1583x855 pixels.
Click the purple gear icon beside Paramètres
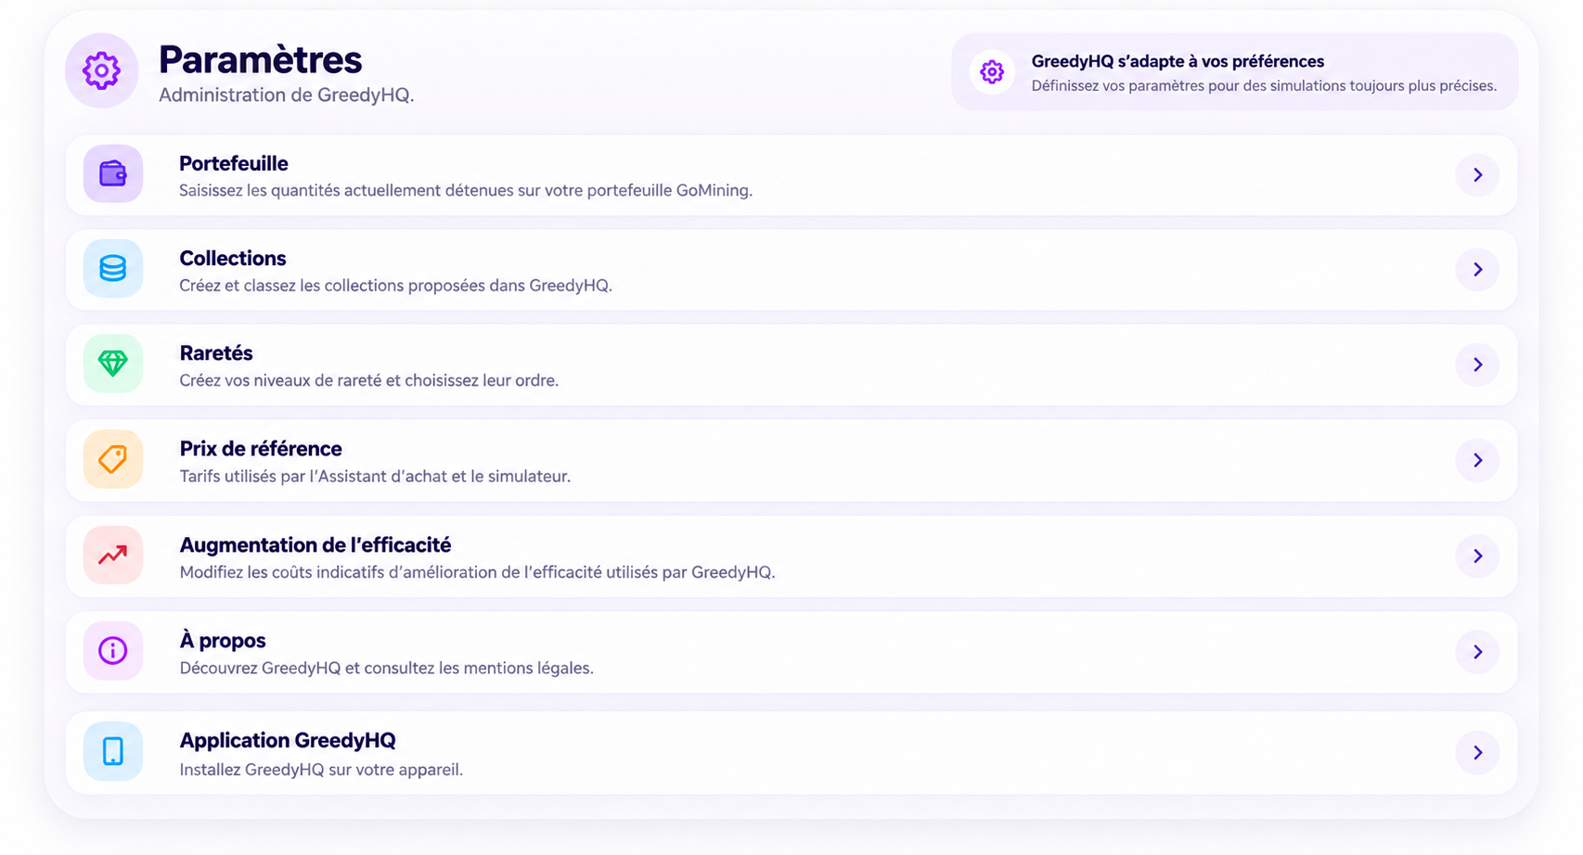pyautogui.click(x=101, y=70)
